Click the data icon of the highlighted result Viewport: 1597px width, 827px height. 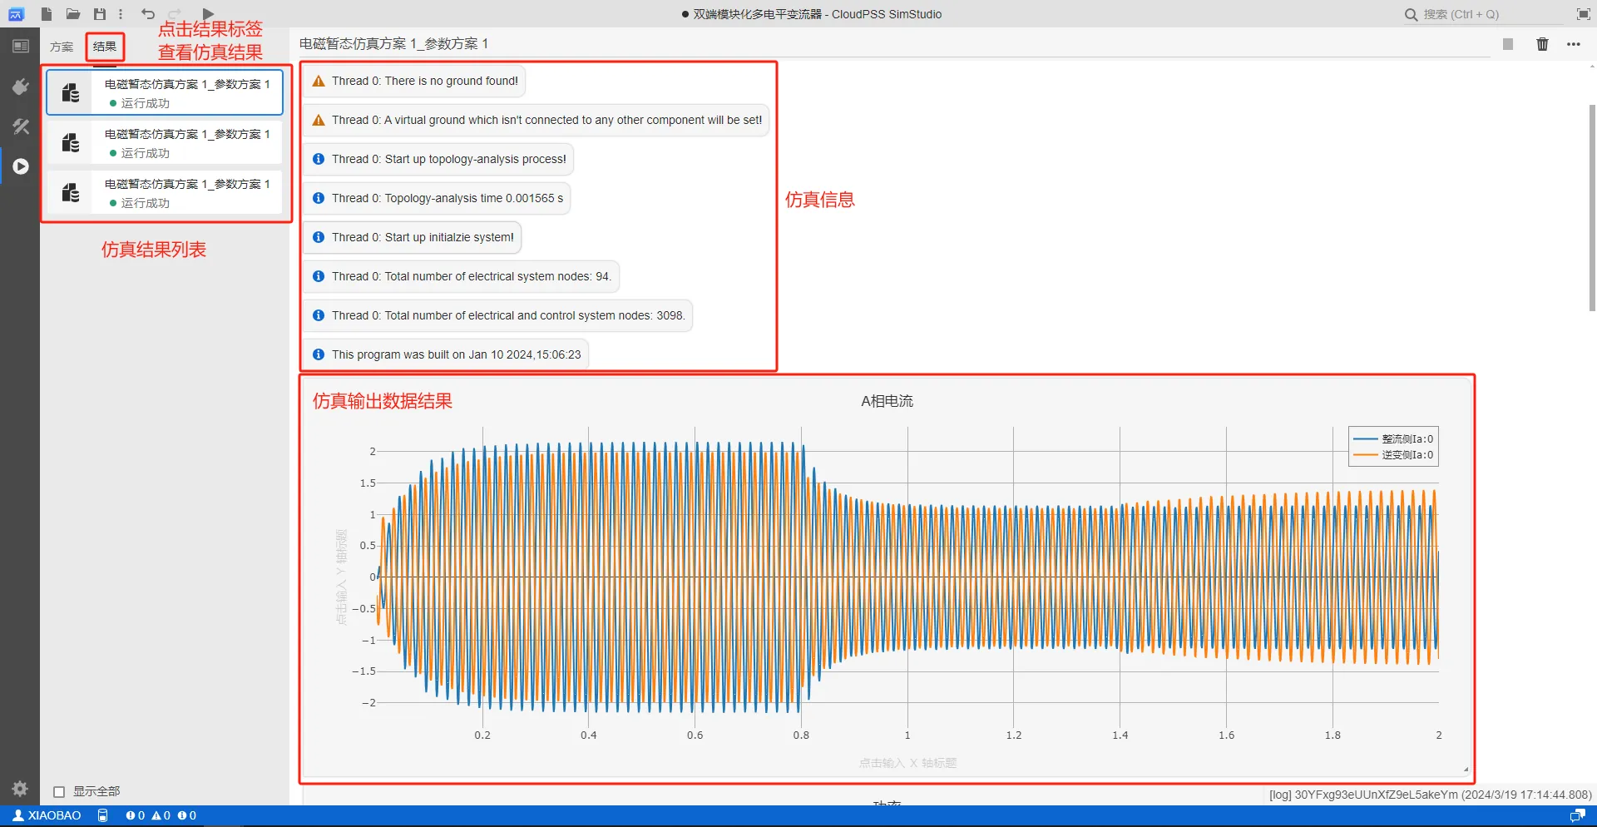pyautogui.click(x=72, y=92)
